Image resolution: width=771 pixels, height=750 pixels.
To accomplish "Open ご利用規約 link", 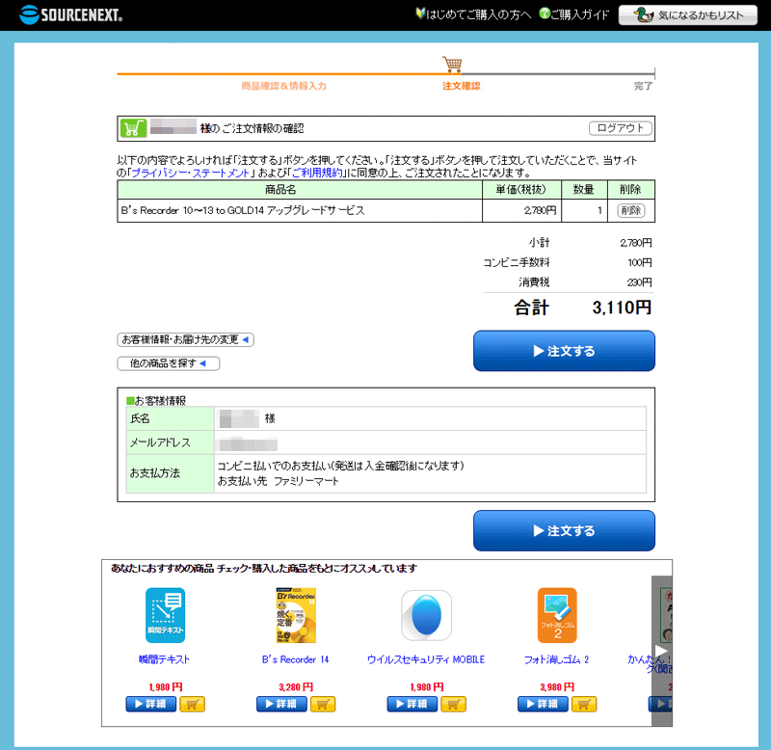I will (x=317, y=174).
